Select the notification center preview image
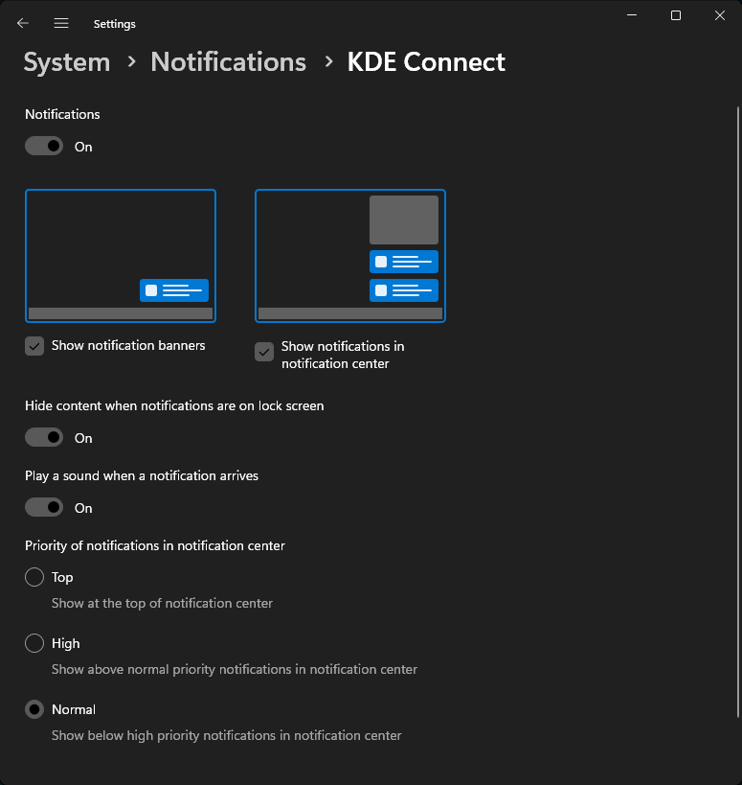The height and width of the screenshot is (785, 742). [350, 256]
